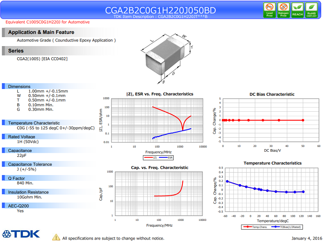
Task: Click the Cap. vs. Freq. Characteristic title
Action: [159, 168]
